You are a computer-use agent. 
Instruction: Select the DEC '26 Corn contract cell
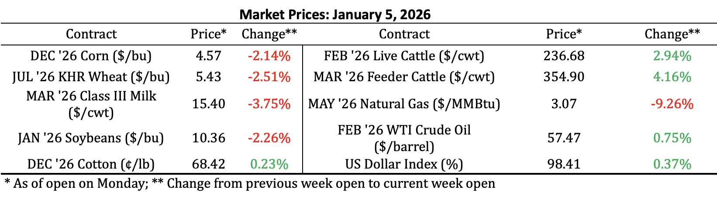tap(91, 56)
